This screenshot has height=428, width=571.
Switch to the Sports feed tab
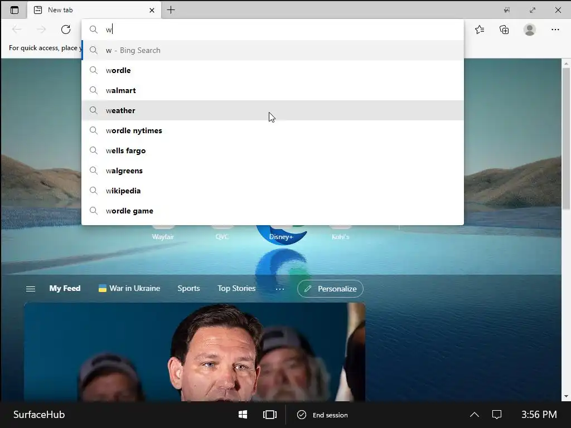tap(188, 288)
